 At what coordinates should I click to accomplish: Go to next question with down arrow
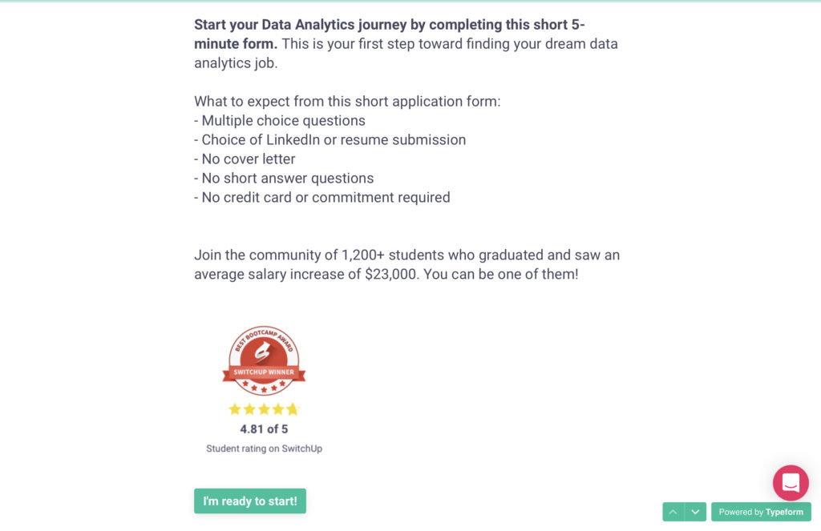(x=696, y=512)
